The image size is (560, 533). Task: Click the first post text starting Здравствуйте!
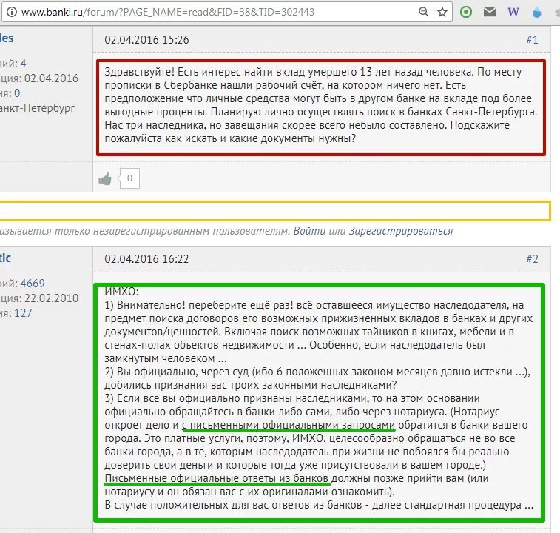(x=321, y=105)
